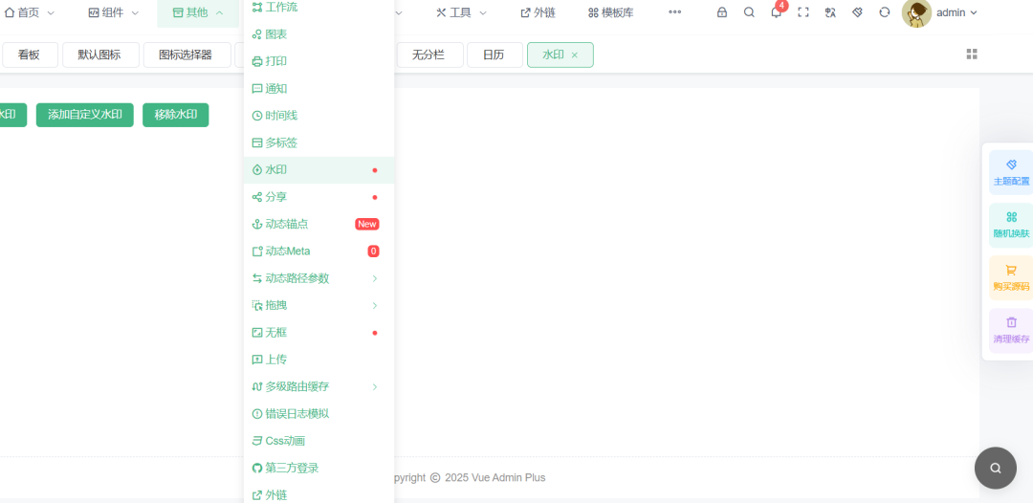Switch to the 无分栏 tab
Viewport: 1033px width, 503px height.
[x=429, y=55]
